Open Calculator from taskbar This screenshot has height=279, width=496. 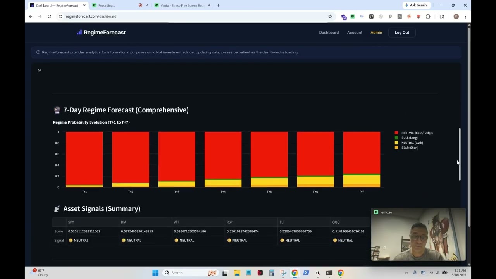pos(272,273)
